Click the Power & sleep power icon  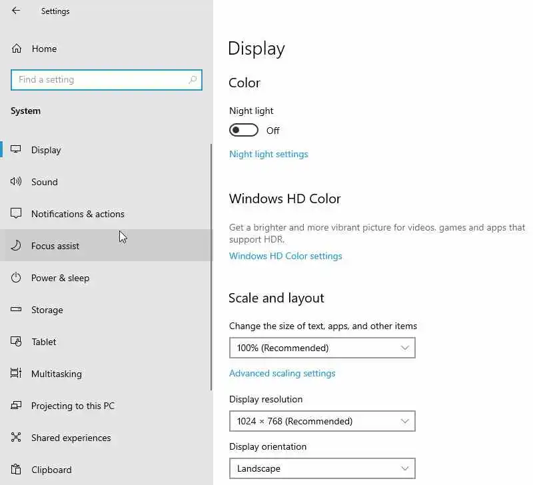[15, 278]
